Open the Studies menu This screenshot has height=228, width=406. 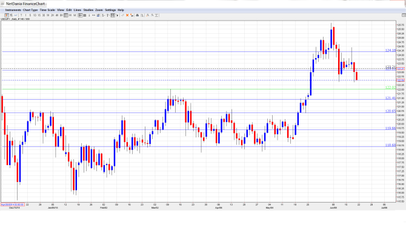(88, 10)
